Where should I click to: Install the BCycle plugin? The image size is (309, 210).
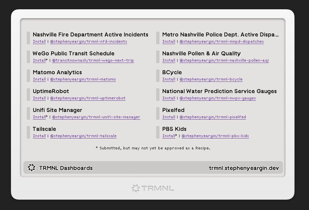(169, 79)
